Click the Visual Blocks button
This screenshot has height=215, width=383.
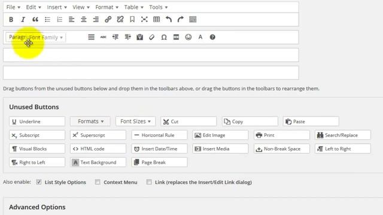pos(37,149)
